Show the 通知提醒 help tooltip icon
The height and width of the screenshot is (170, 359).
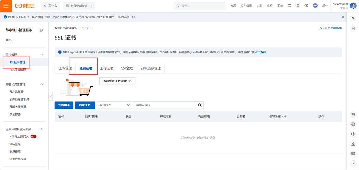coord(284,116)
